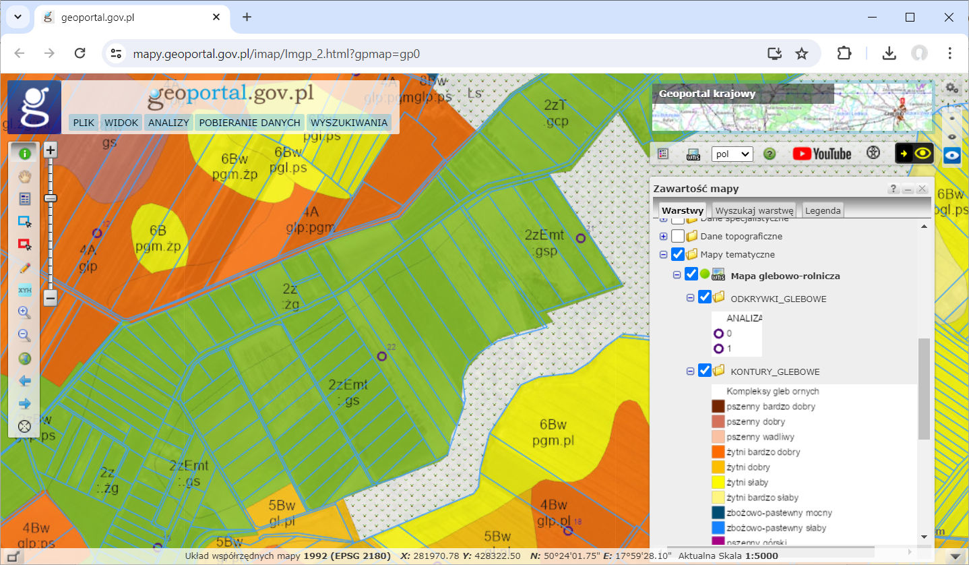Expand the Dane specjalistyczne group
The image size is (969, 565).
pos(663,218)
